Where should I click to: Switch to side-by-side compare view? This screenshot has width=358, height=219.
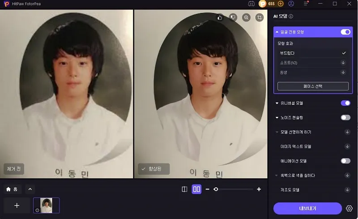tap(196, 189)
